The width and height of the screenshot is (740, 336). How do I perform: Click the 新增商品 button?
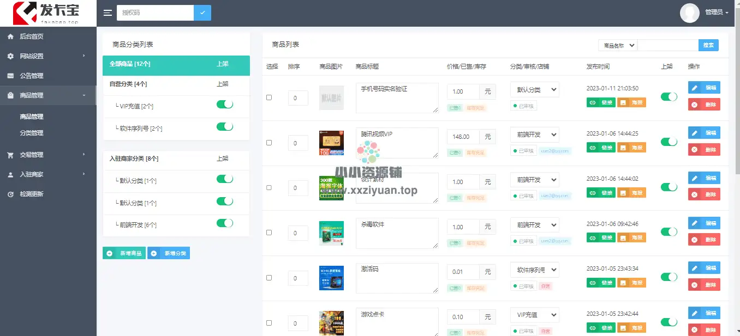click(x=124, y=253)
